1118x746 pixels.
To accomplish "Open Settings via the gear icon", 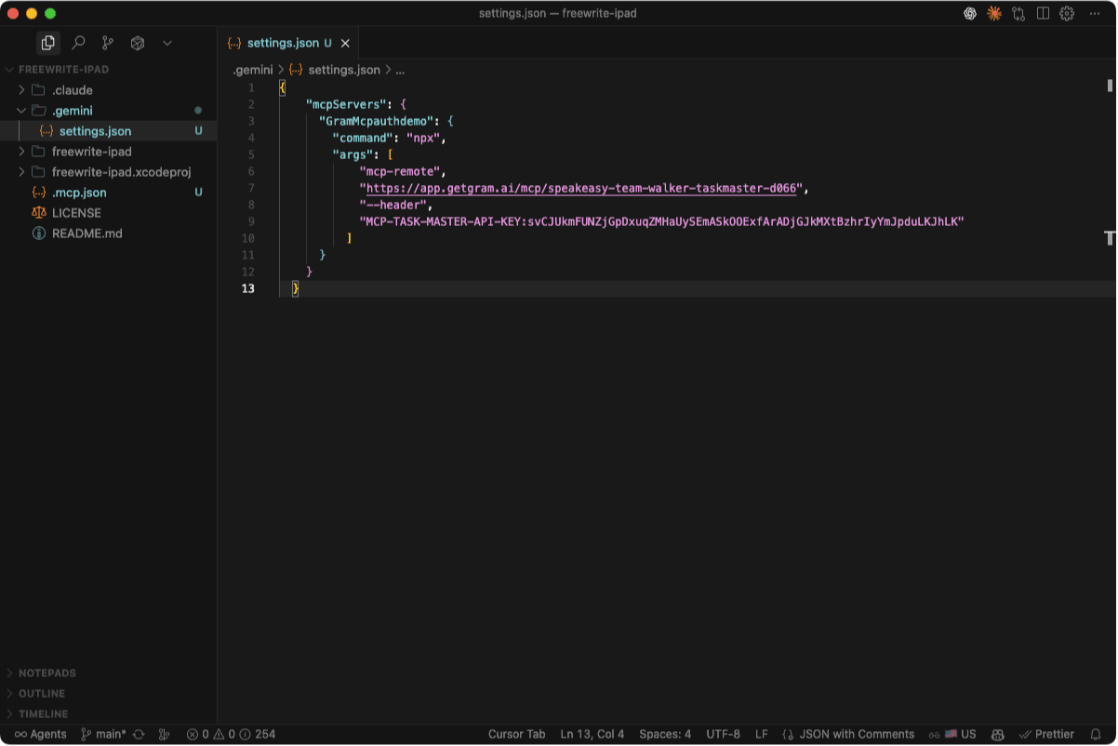I will tap(1066, 13).
